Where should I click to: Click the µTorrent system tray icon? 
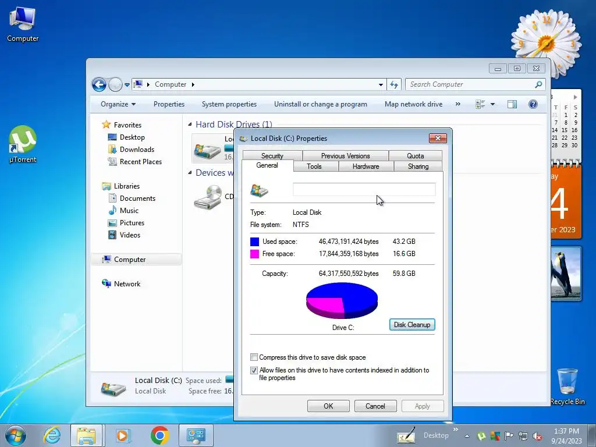pos(481,436)
